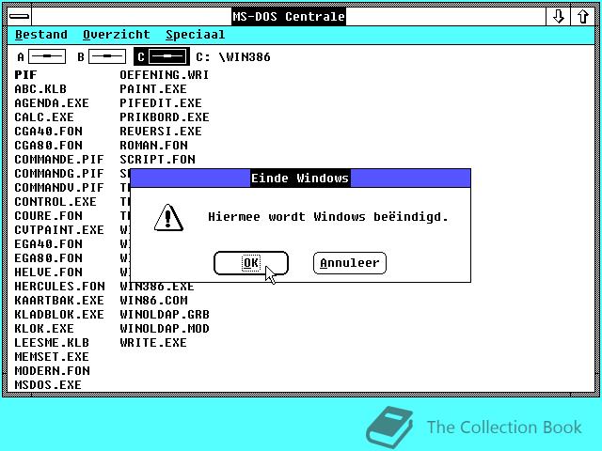The width and height of the screenshot is (602, 451).
Task: Select PAINT.EXE file
Action: [x=153, y=89]
